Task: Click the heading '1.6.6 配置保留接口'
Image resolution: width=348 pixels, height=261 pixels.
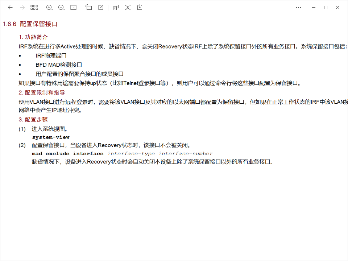Action: tap(30, 24)
